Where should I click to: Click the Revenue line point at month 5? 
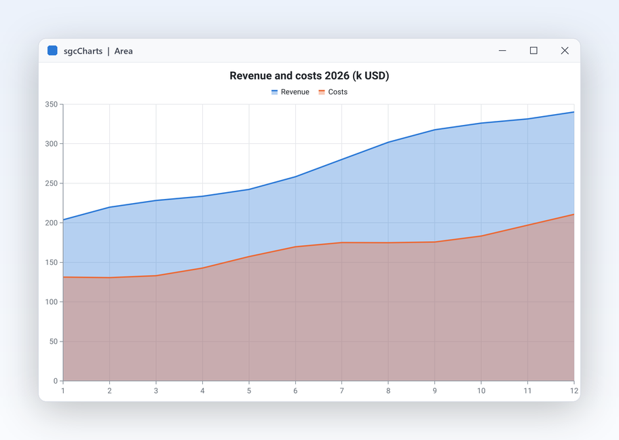(249, 189)
